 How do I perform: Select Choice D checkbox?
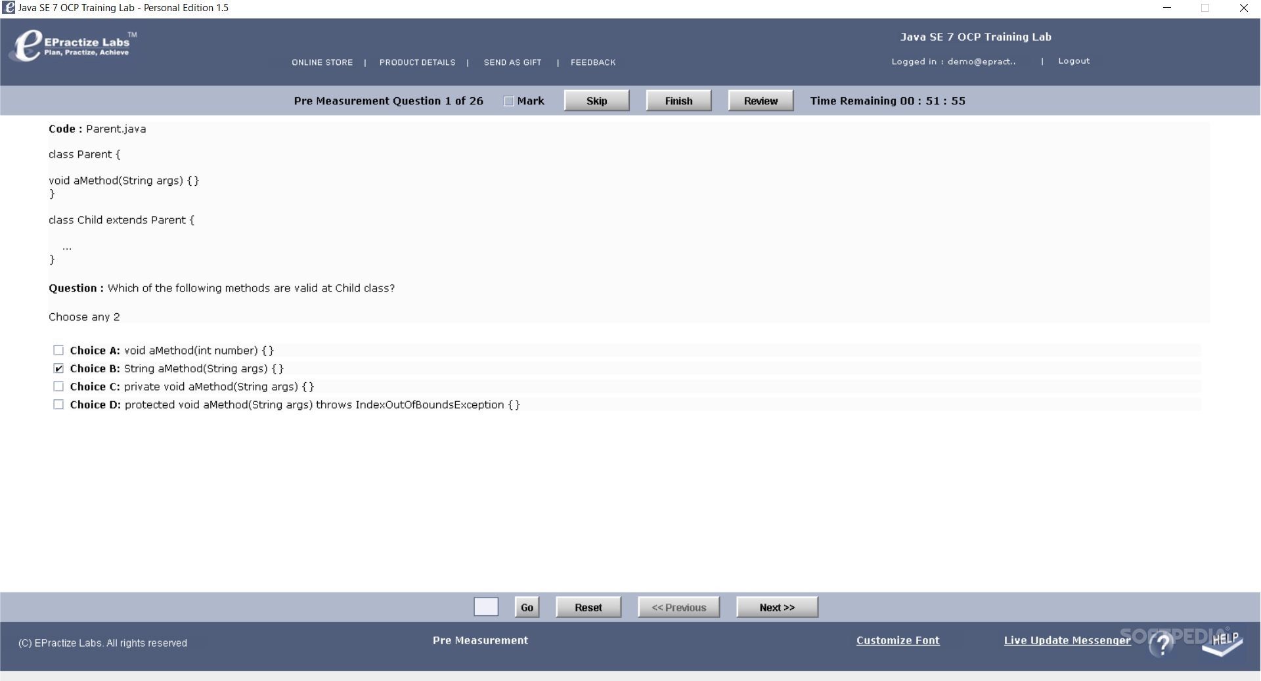click(58, 405)
